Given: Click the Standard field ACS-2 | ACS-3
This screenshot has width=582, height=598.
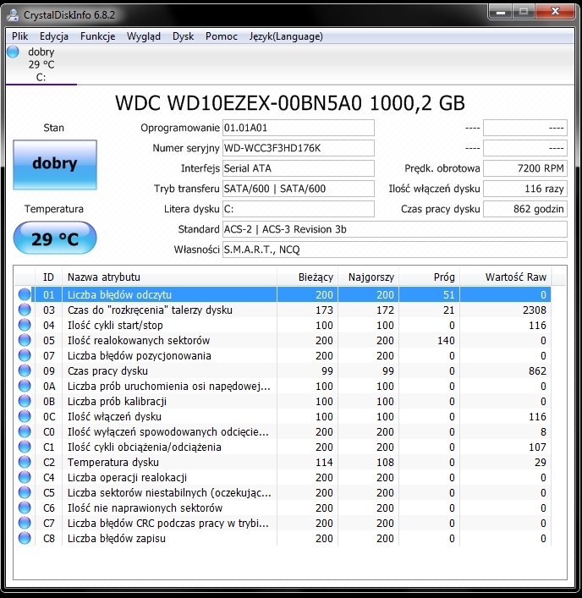Looking at the screenshot, I should [395, 229].
